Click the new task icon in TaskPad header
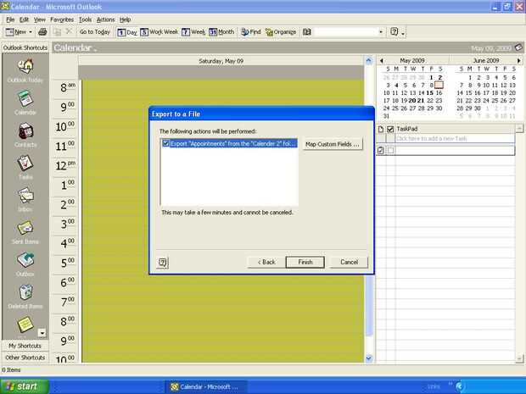 point(381,129)
